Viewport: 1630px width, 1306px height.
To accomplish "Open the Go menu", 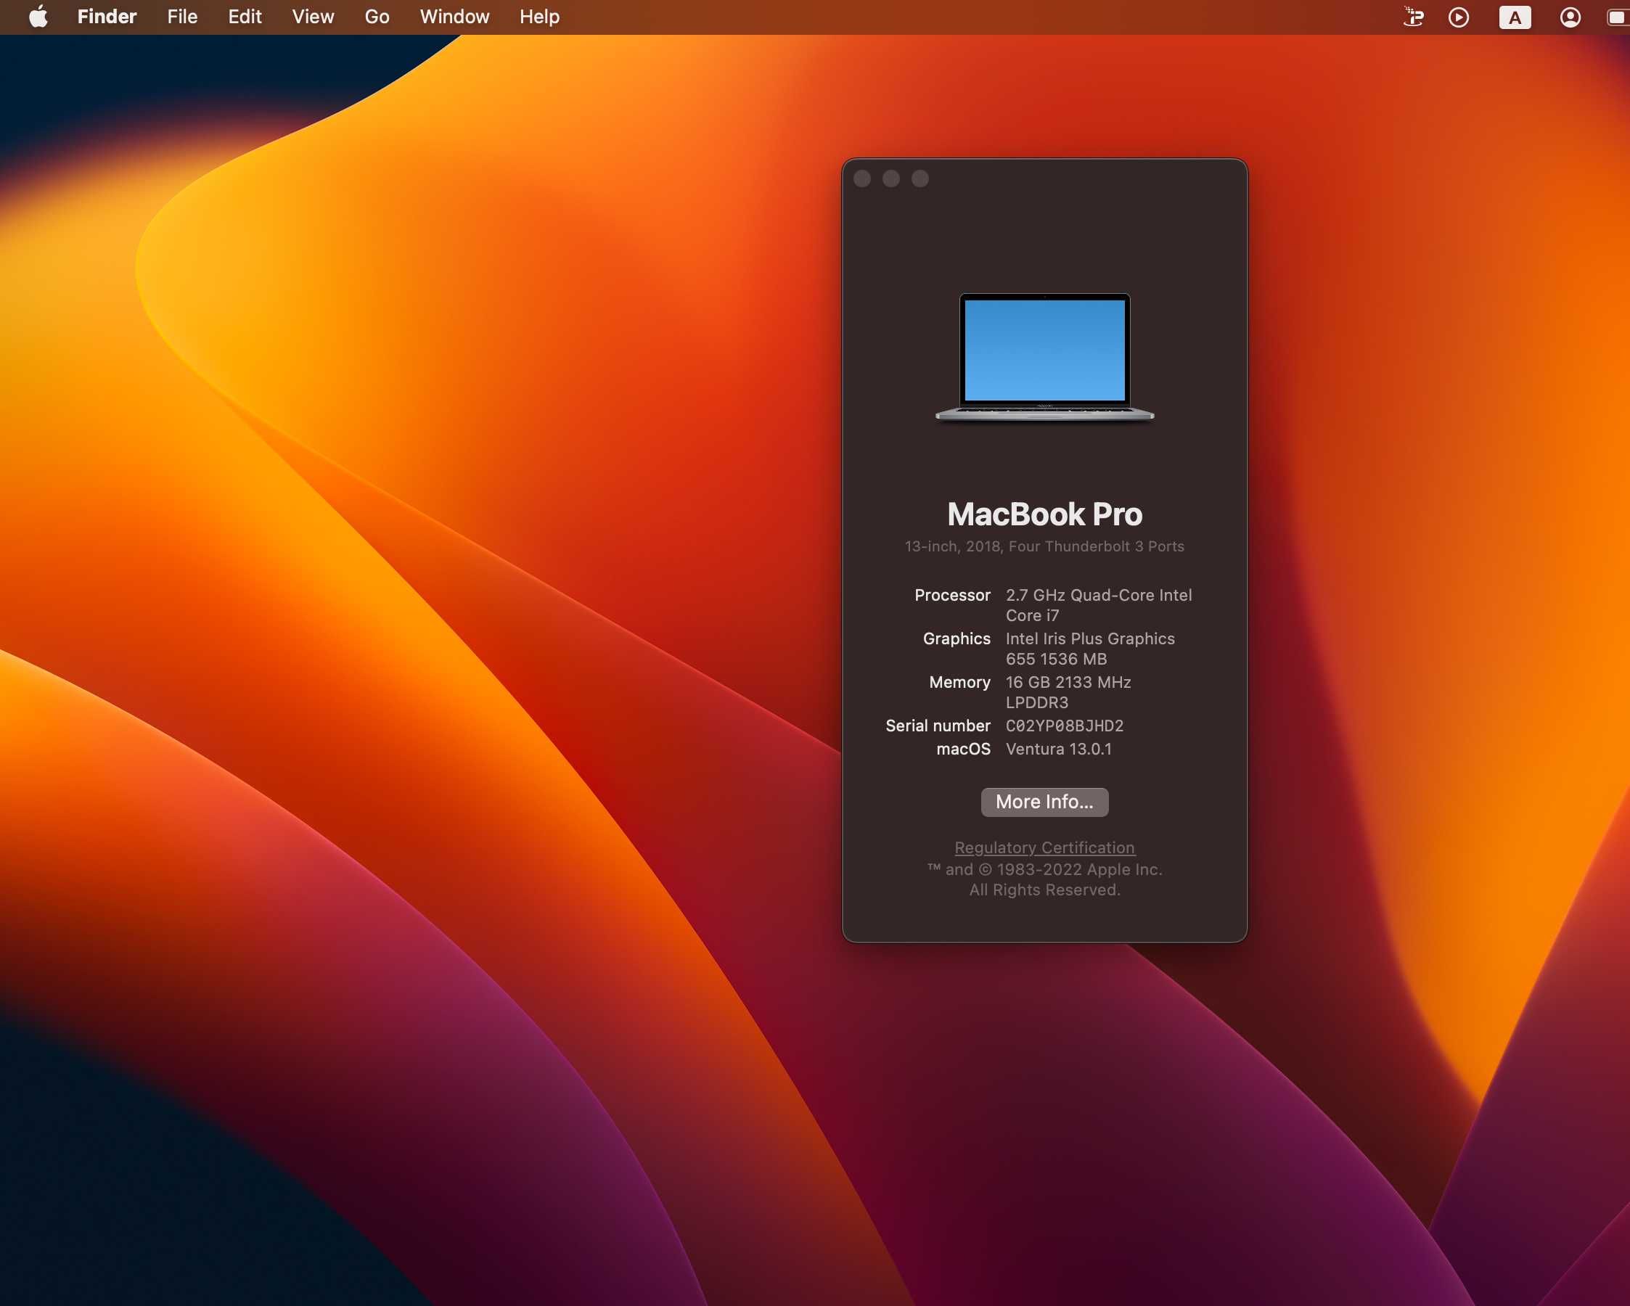I will click(x=377, y=17).
